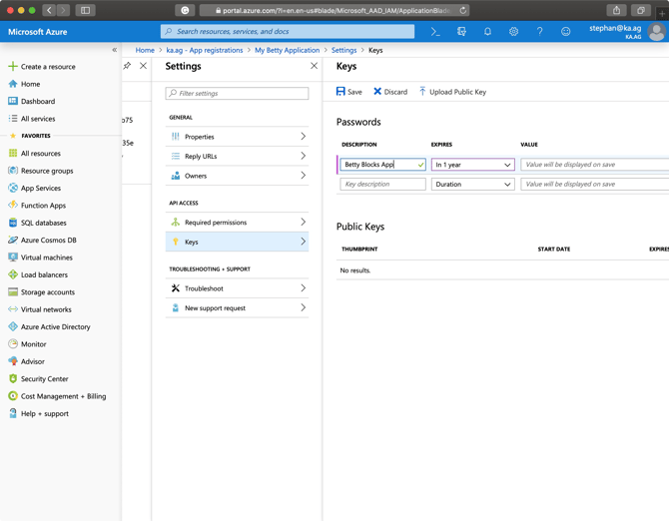
Task: Open Owners settings row
Action: pos(237,176)
